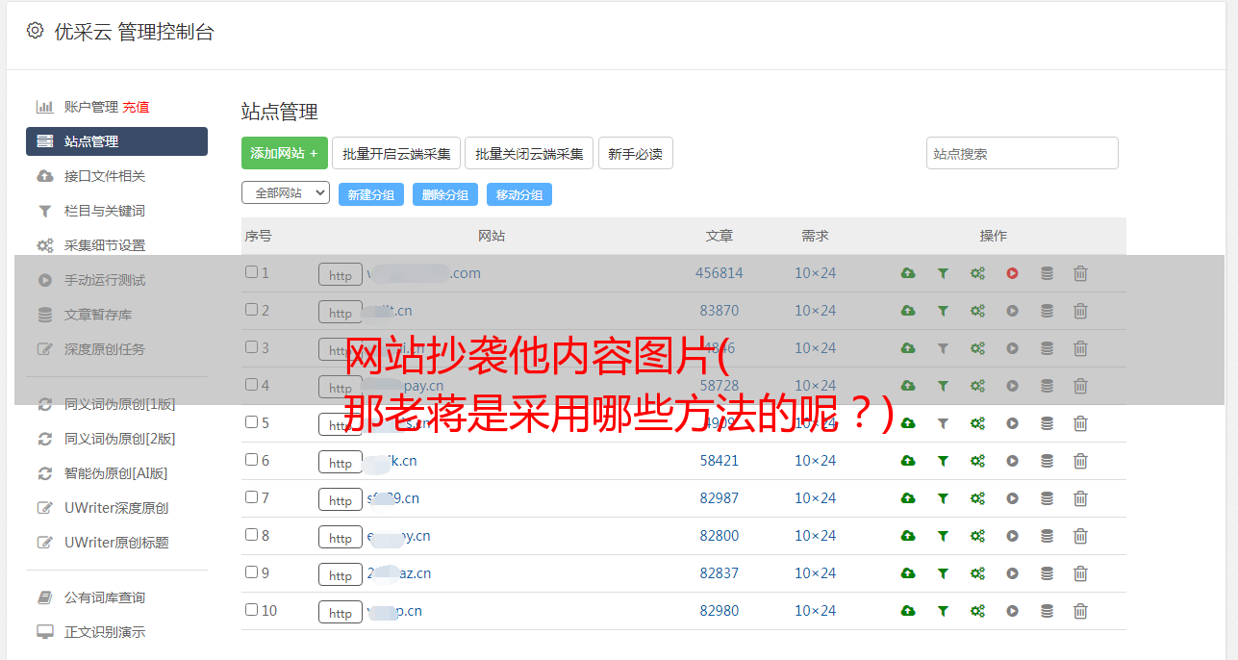Screen dimensions: 1238x660
Task: Tick the checkbox for site 9
Action: pos(251,572)
